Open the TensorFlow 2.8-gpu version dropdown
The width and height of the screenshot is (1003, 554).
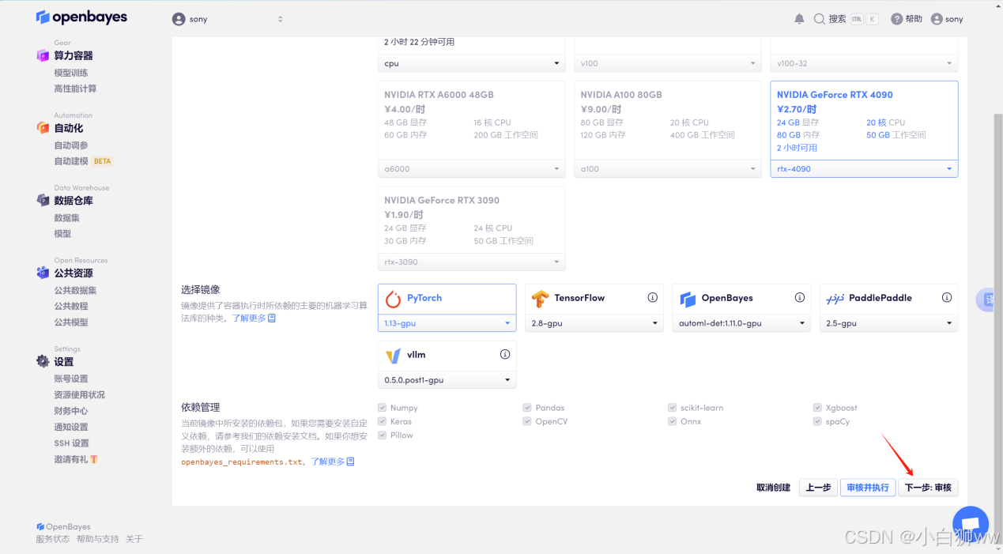point(594,323)
